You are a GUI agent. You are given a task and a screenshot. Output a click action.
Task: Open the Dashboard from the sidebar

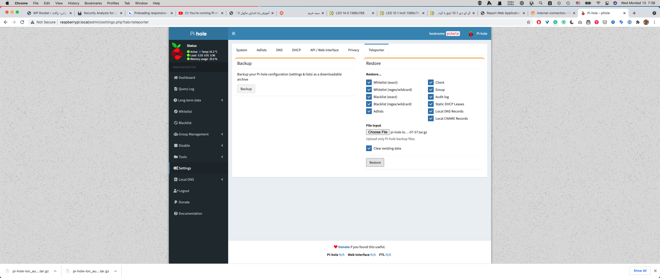(176, 77)
